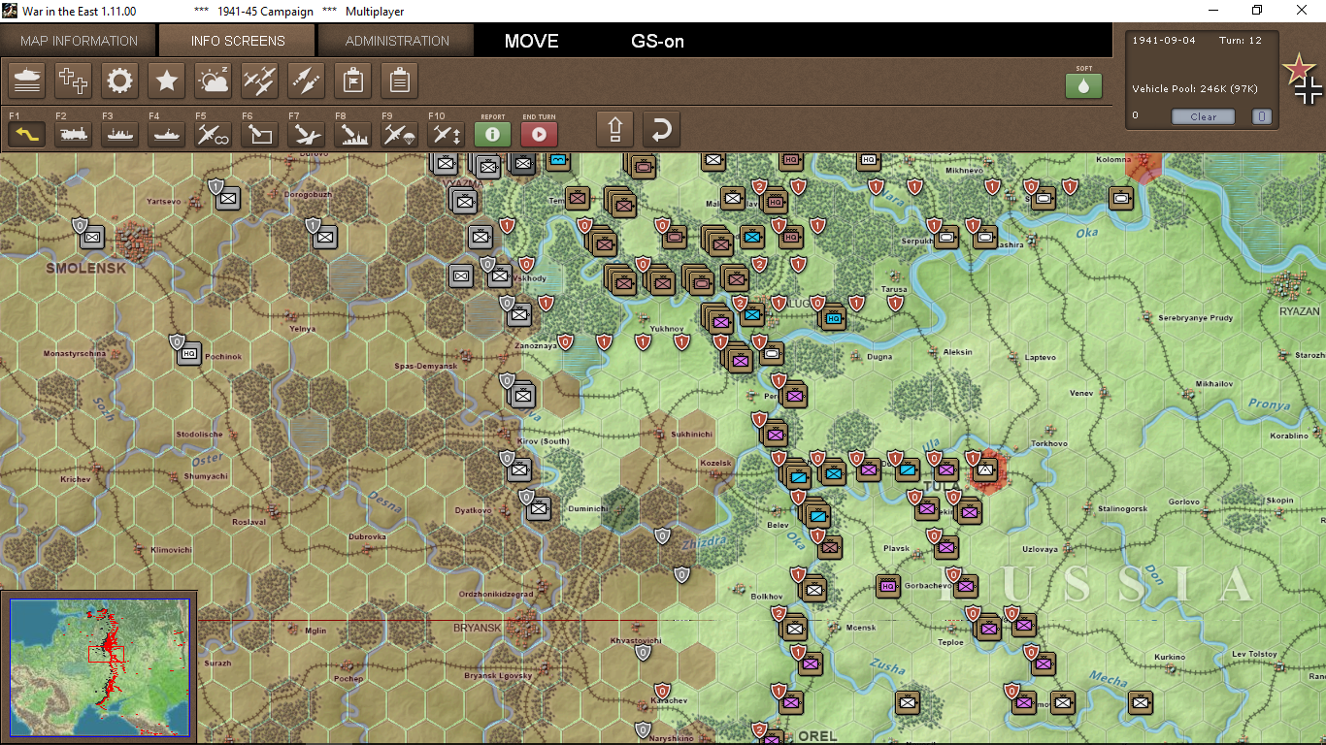Screen dimensions: 1326x745
Task: Open the order of battle tank icon
Action: click(x=27, y=80)
